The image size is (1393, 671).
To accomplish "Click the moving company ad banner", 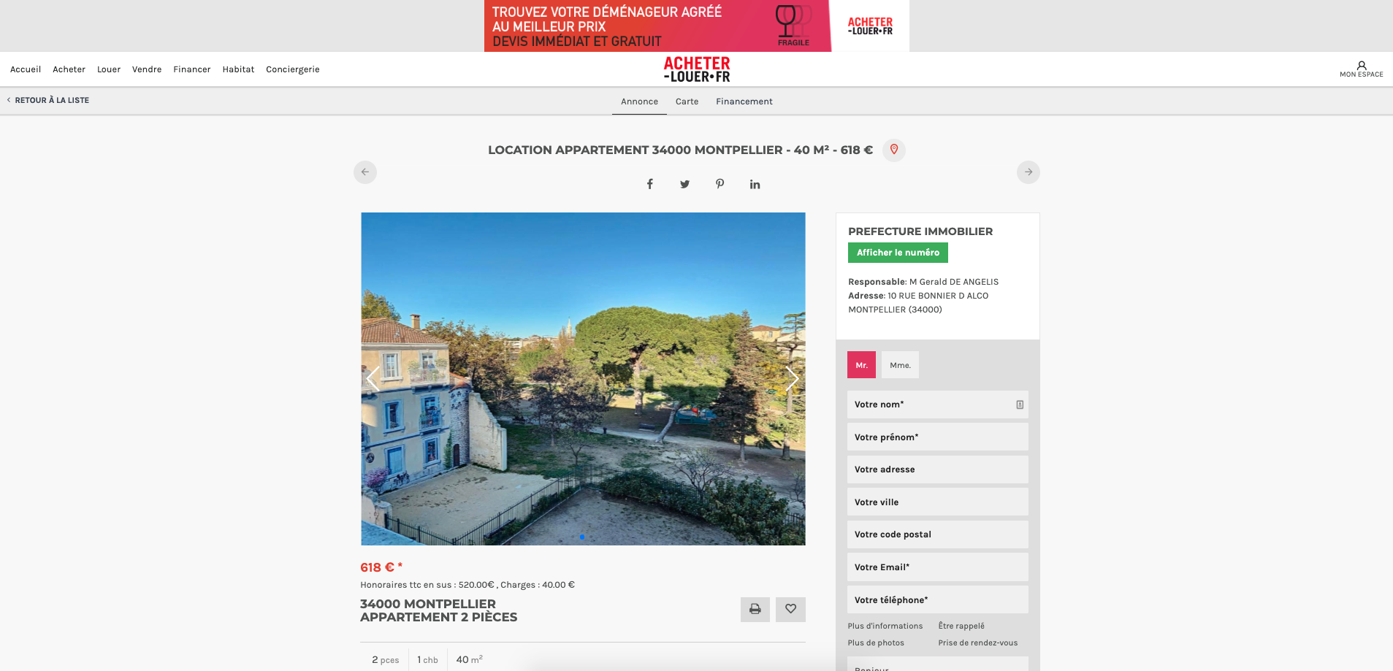I will 697,26.
